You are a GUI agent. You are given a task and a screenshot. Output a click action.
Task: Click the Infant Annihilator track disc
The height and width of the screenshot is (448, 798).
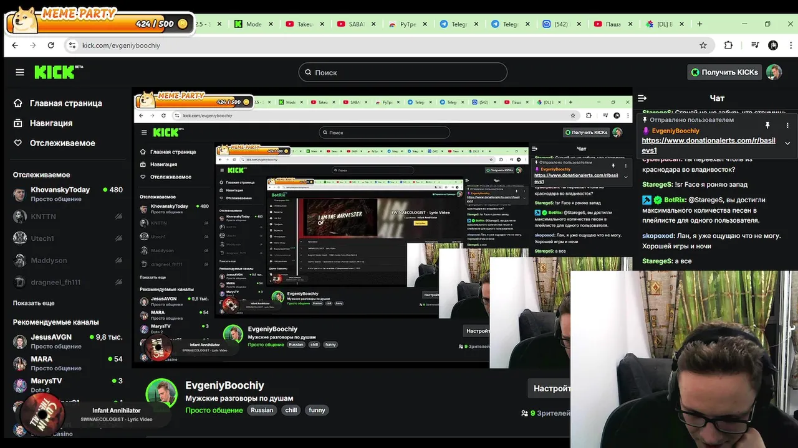(x=42, y=415)
